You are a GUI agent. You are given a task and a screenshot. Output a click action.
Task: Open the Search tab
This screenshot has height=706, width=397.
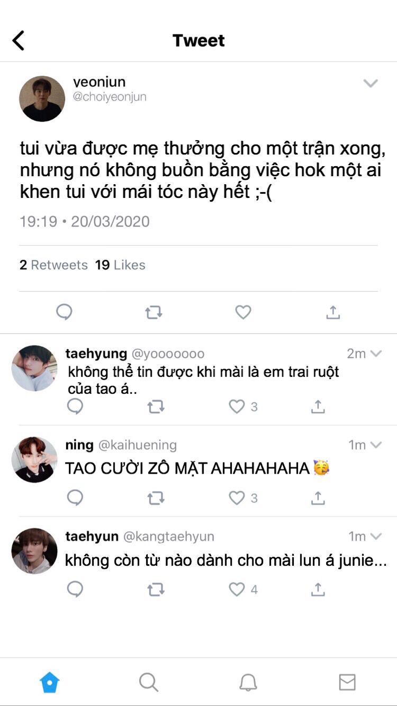pyautogui.click(x=149, y=682)
